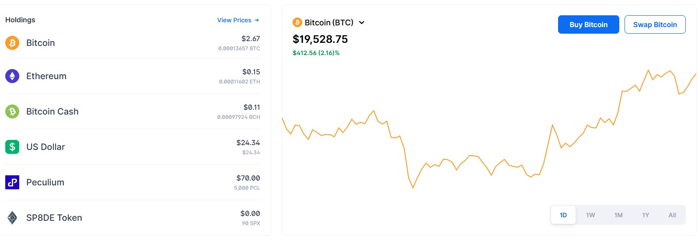Switch chart to 1M range
The height and width of the screenshot is (247, 698).
pyautogui.click(x=618, y=215)
